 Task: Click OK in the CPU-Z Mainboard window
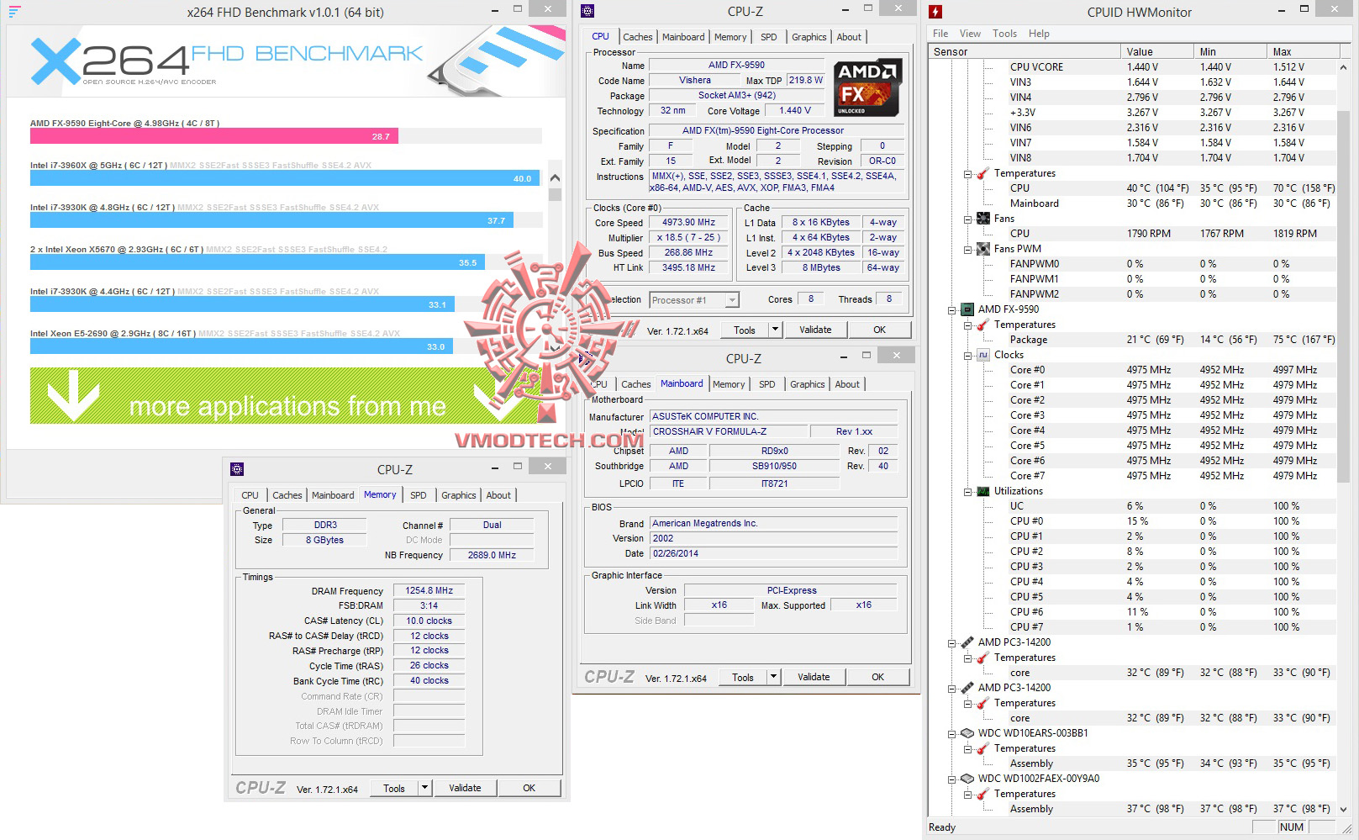click(x=878, y=677)
